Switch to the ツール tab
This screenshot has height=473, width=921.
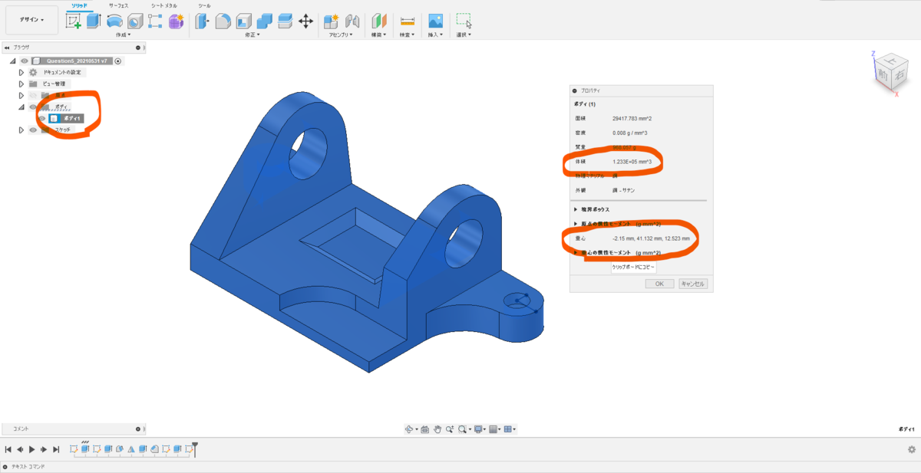pos(204,5)
